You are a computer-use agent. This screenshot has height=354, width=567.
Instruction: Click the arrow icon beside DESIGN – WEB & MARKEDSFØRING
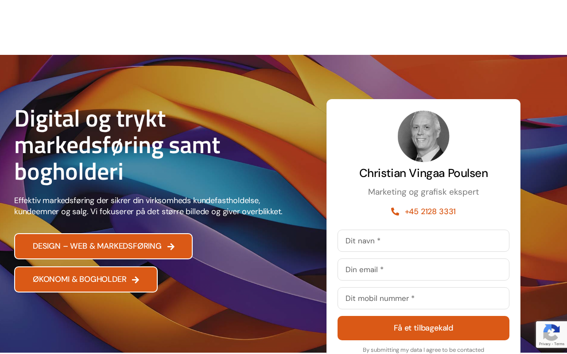coord(171,246)
